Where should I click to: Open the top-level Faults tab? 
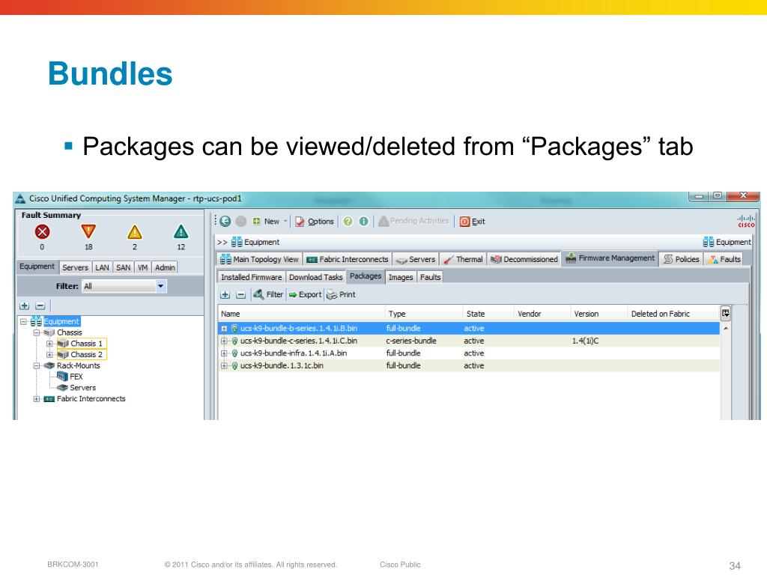coord(724,259)
